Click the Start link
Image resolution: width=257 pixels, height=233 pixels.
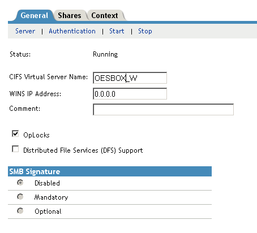coord(117,31)
